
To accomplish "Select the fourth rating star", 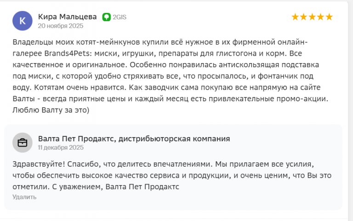I will coord(320,17).
